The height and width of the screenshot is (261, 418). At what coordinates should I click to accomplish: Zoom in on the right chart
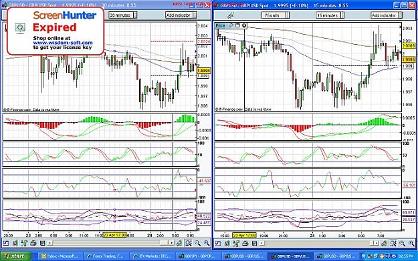point(411,243)
